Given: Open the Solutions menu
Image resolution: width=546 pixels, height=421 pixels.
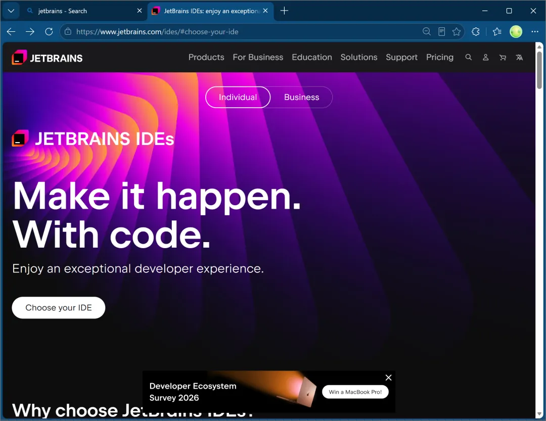Looking at the screenshot, I should [358, 57].
